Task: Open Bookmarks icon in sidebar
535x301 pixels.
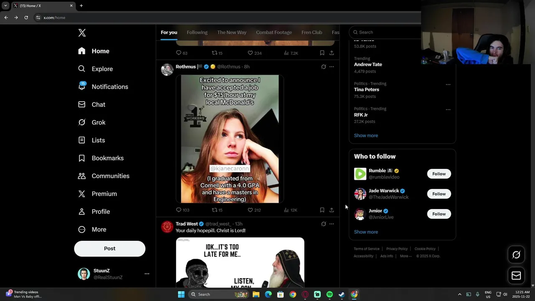Action: pos(82,158)
